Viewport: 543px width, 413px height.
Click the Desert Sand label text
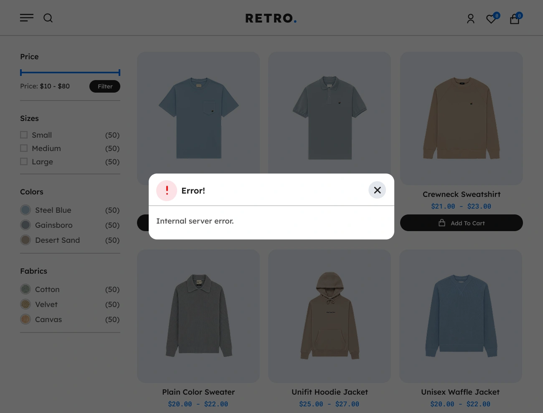tap(57, 240)
